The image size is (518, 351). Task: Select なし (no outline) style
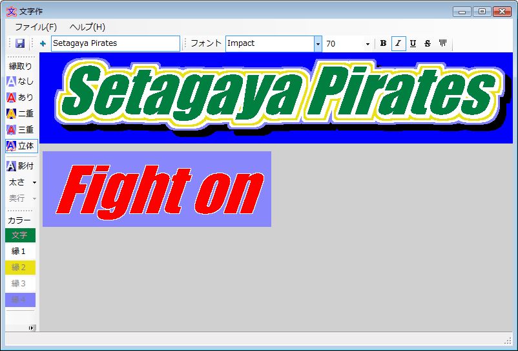coord(21,81)
